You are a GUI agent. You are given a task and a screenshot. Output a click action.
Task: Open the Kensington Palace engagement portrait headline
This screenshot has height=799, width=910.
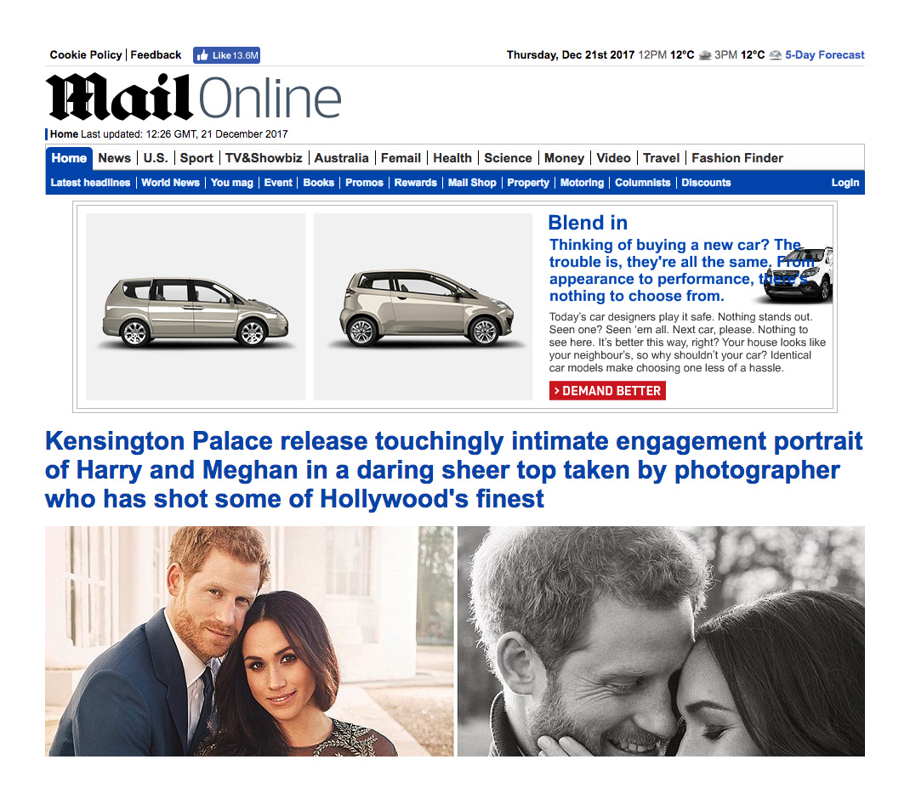[454, 469]
